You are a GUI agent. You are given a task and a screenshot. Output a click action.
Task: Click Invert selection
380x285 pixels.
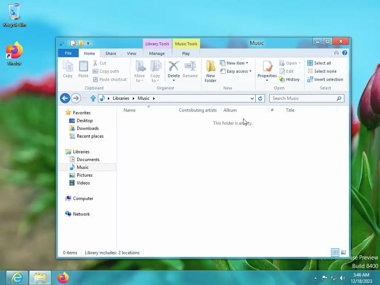325,79
